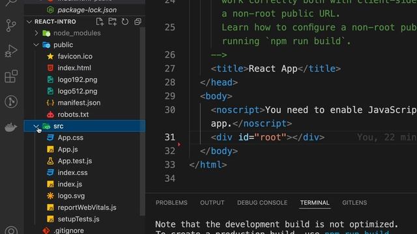Collapse all folders in explorer
This screenshot has width=417, height=234.
137,21
